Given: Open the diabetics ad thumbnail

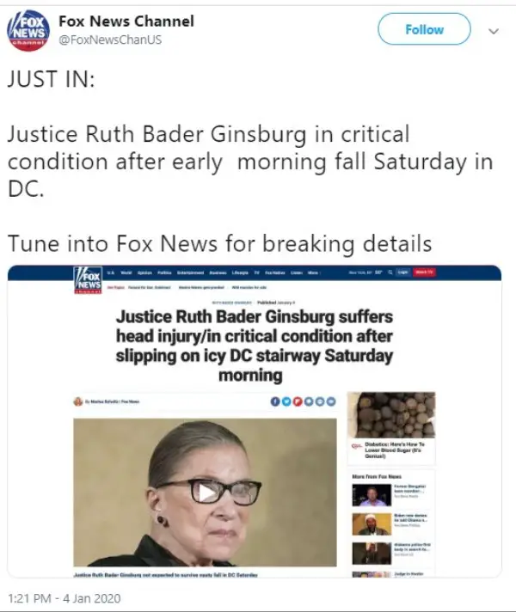Looking at the screenshot, I should click(391, 415).
